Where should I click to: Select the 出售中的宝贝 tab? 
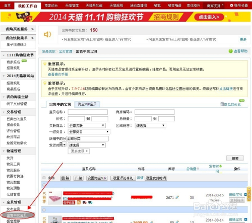coord(60,104)
